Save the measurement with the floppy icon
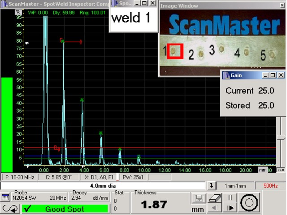Image resolution: width=287 pixels, height=215 pixels. [199, 198]
